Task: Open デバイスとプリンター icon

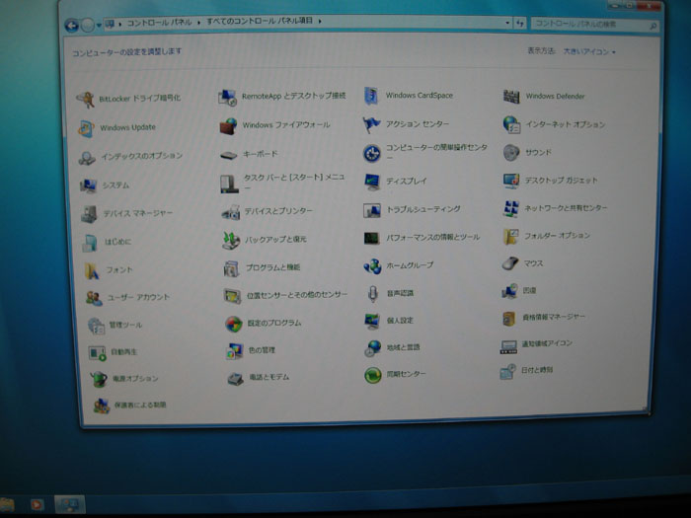Action: point(231,212)
